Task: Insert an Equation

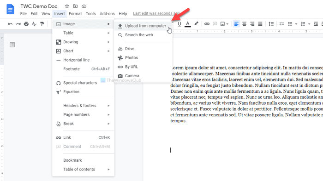Action: click(83, 92)
